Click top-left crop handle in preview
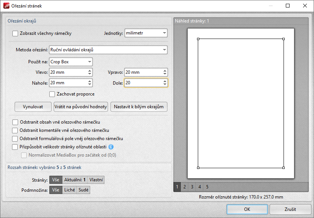Screen dimensions: 314x218 coord(198,39)
